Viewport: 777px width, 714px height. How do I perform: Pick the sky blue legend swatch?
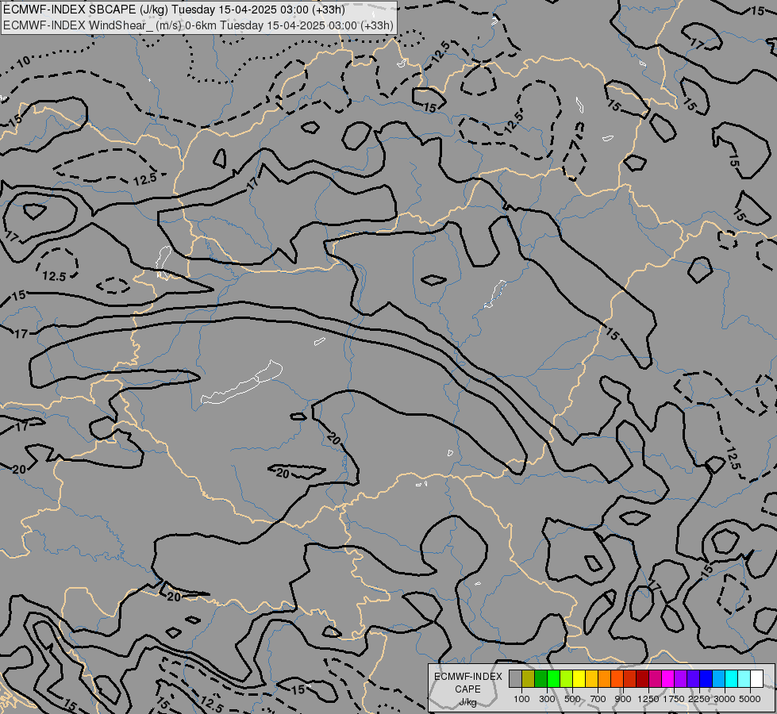click(x=718, y=679)
